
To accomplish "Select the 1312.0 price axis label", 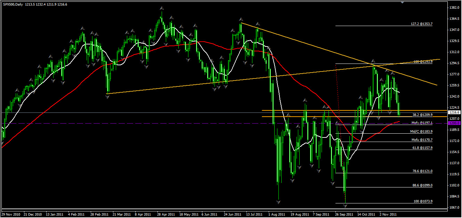I will [x=455, y=52].
